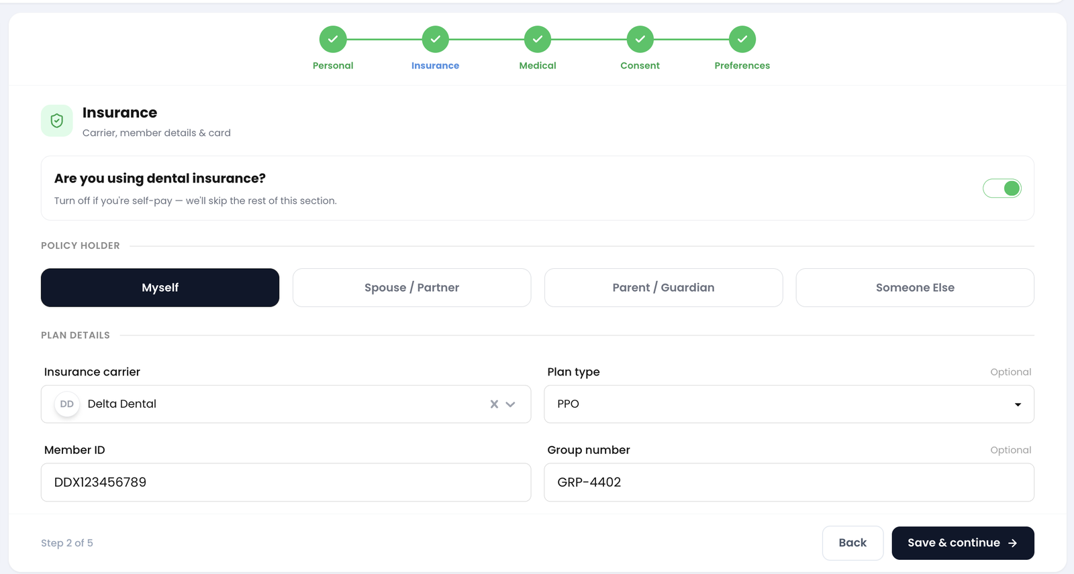Select the Medical step checkmark icon
This screenshot has width=1074, height=574.
pos(538,39)
